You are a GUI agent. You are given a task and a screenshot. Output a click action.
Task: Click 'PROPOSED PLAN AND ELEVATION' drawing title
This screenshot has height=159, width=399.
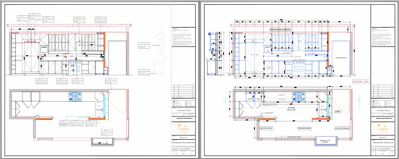(383, 143)
